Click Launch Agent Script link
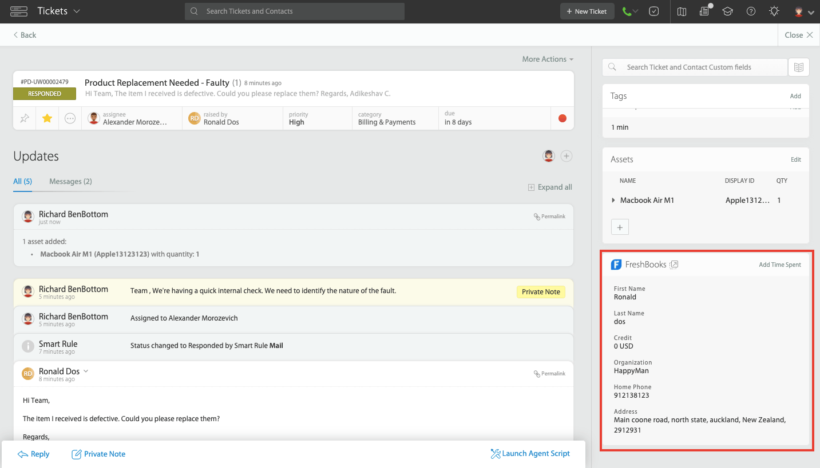 tap(530, 453)
